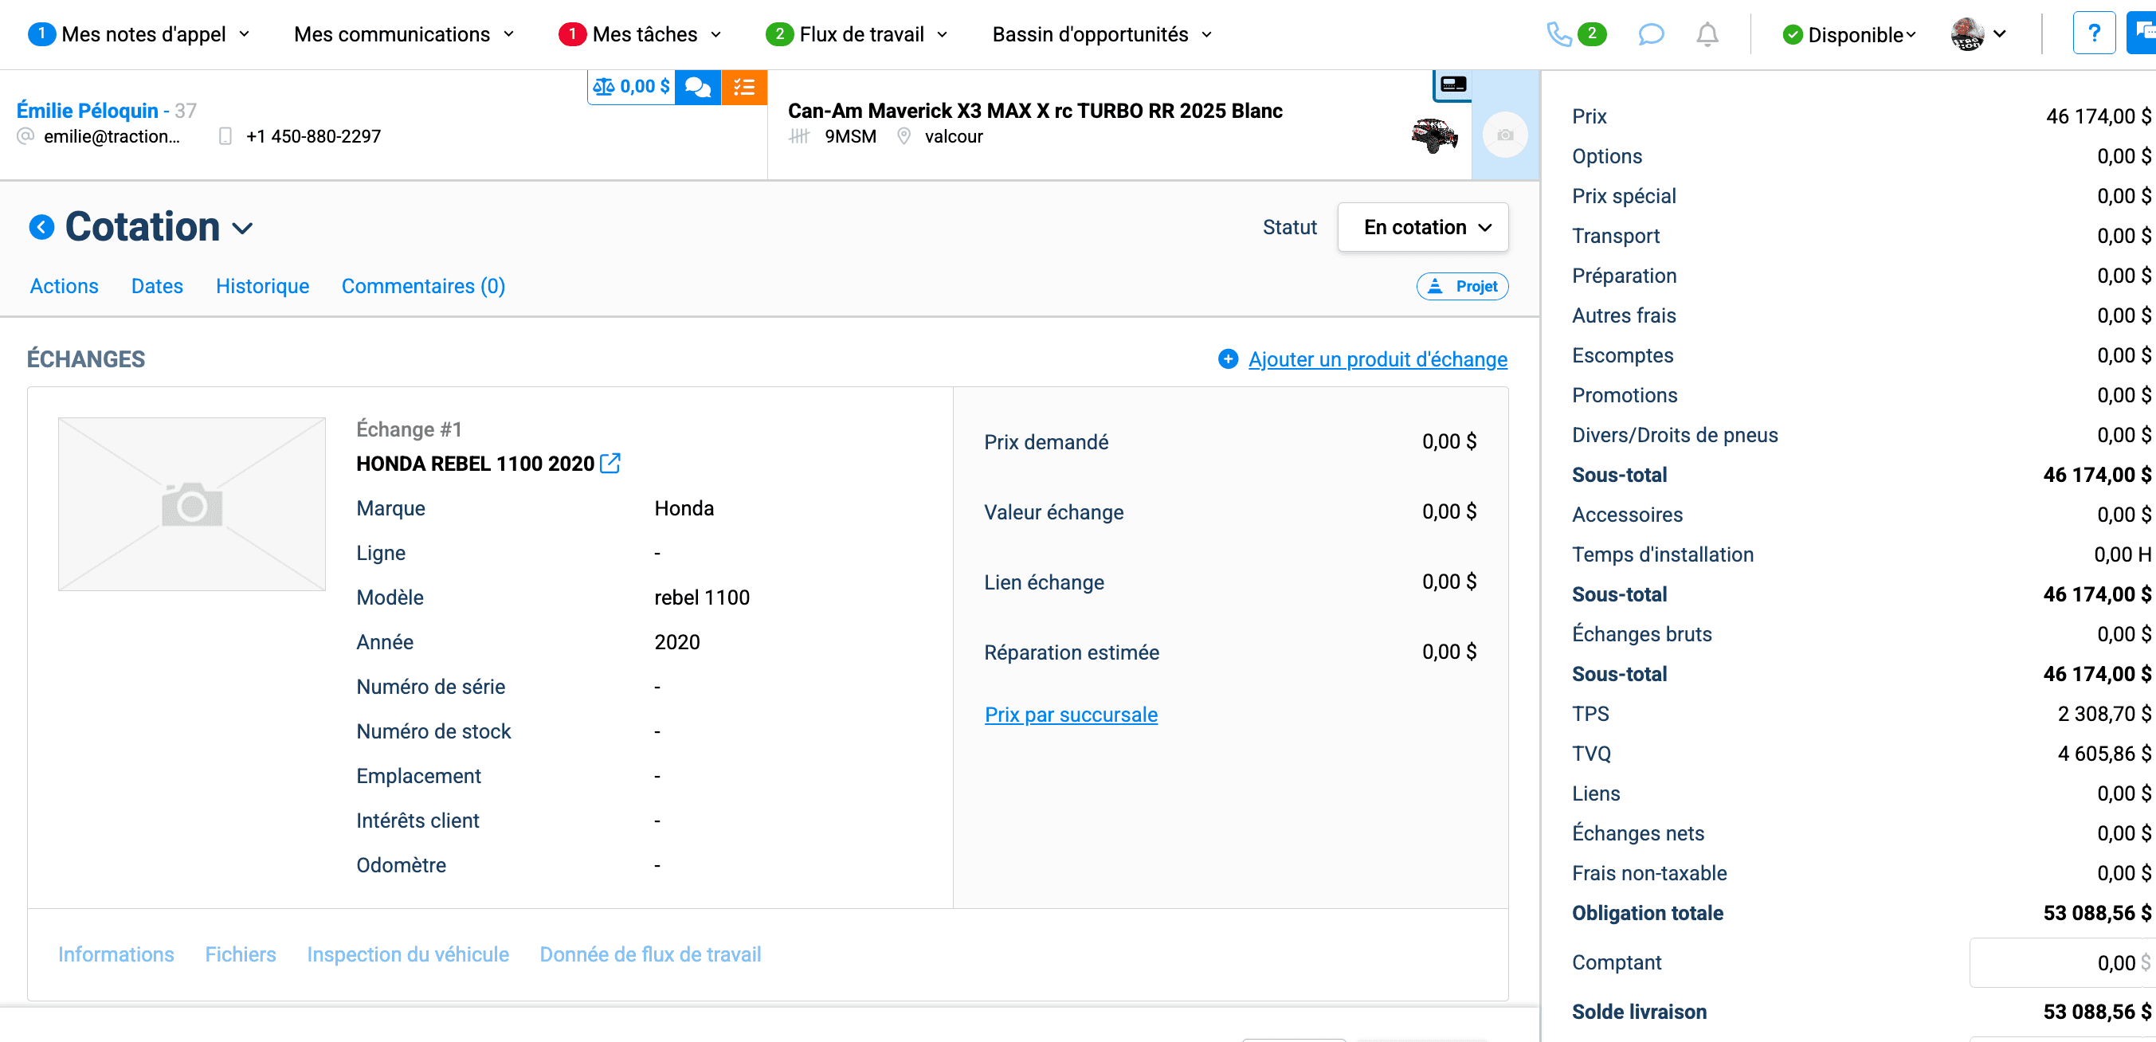Click the TVQ 4 605,86 $ amount
2156x1042 pixels.
point(2104,754)
